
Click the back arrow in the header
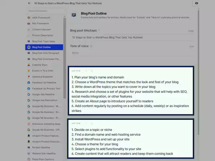[x=29, y=3]
